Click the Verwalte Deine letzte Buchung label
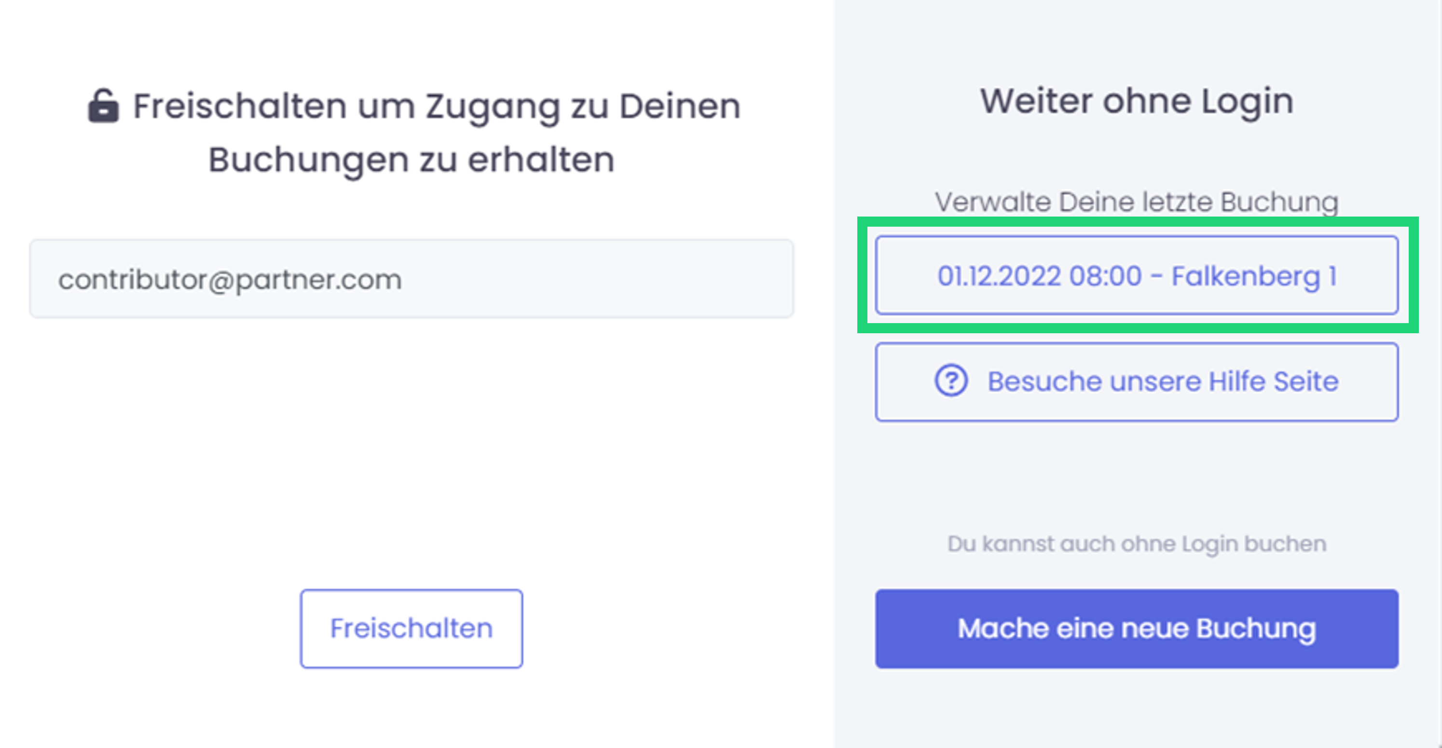Screen dimensions: 1442x748 [1136, 202]
